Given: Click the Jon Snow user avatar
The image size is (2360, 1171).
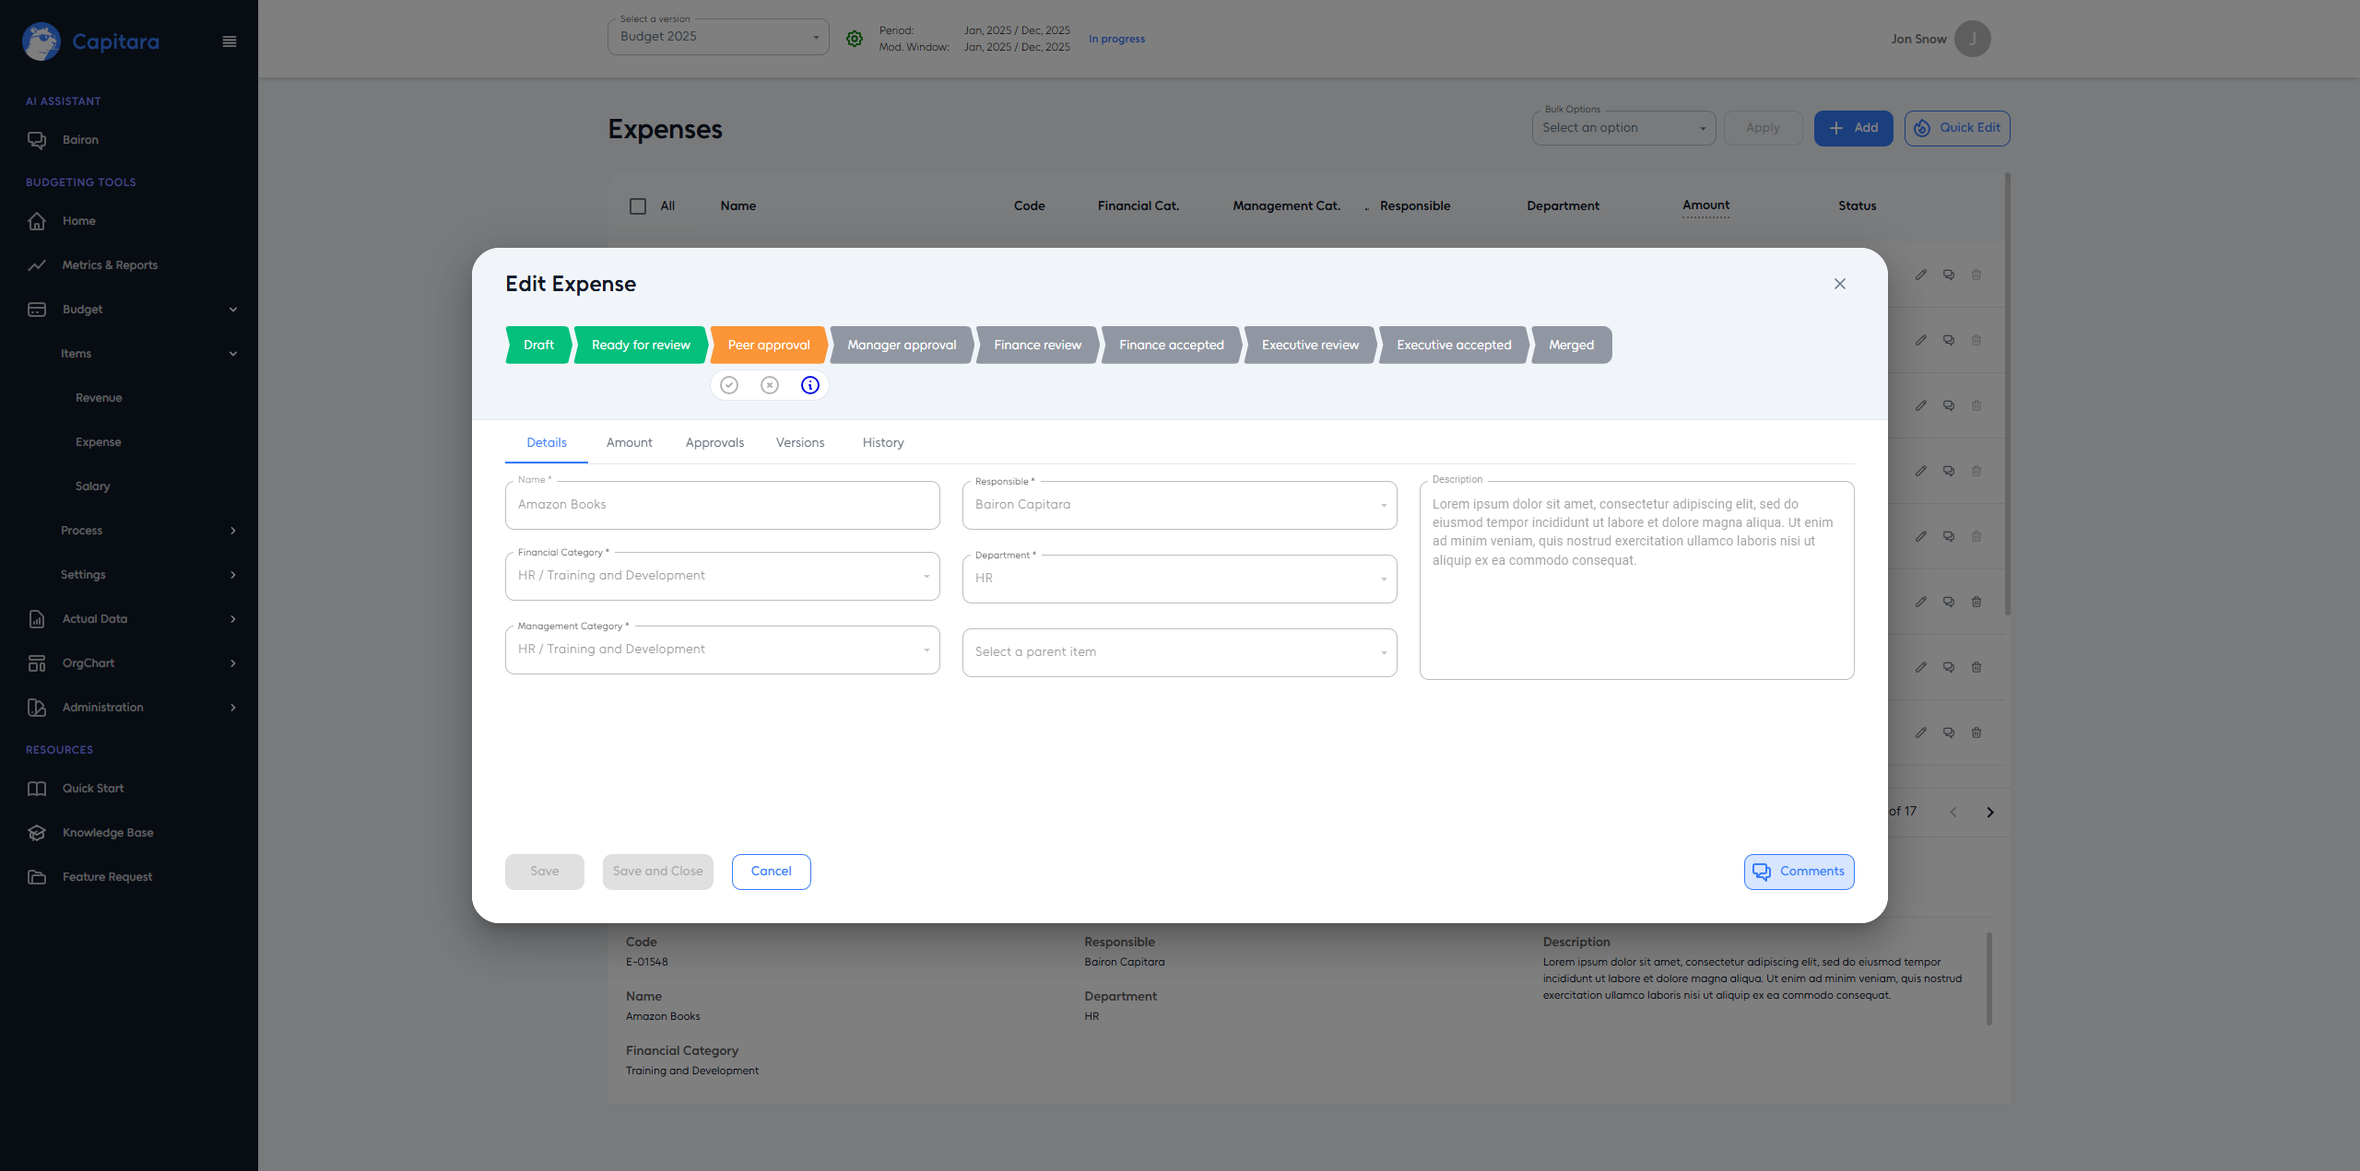Looking at the screenshot, I should click(x=1972, y=39).
